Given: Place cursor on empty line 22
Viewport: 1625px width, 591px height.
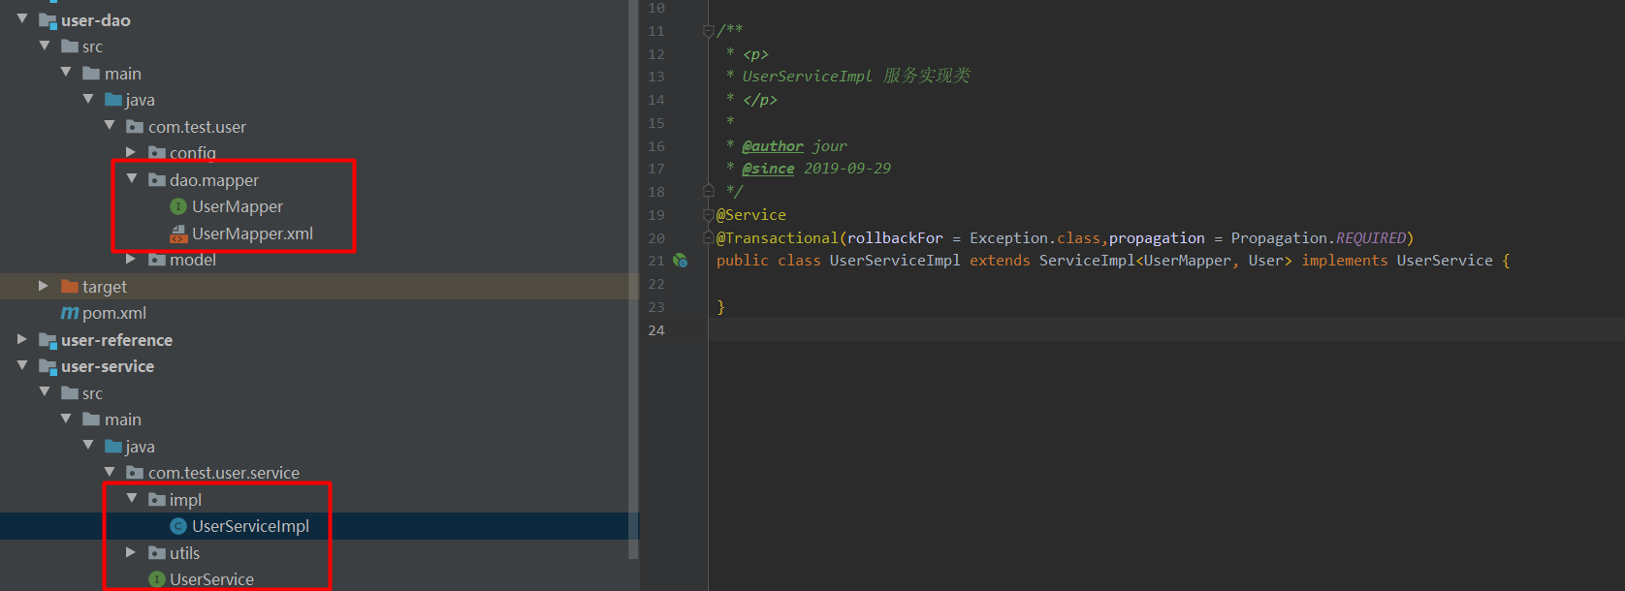Looking at the screenshot, I should point(1166,284).
